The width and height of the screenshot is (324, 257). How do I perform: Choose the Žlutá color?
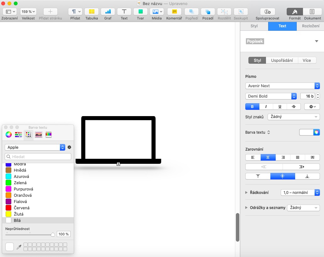pos(38,214)
